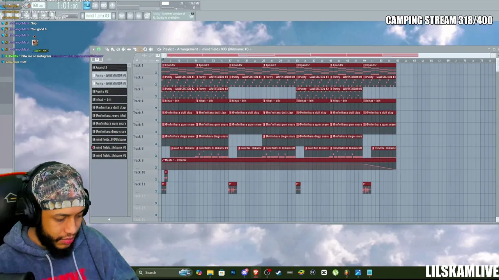Screen dimensions: 499x280
Task: Toggle mute on Track 9
Action: coord(156,168)
